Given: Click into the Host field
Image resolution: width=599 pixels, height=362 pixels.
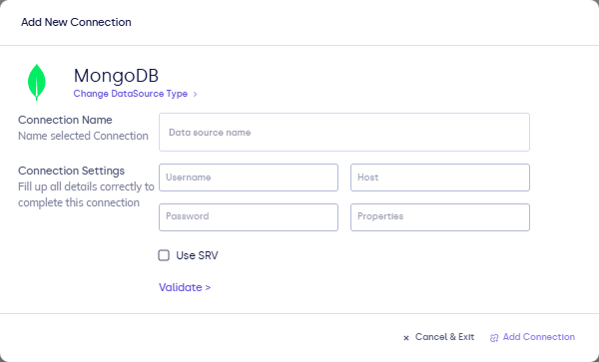Looking at the screenshot, I should tap(440, 178).
